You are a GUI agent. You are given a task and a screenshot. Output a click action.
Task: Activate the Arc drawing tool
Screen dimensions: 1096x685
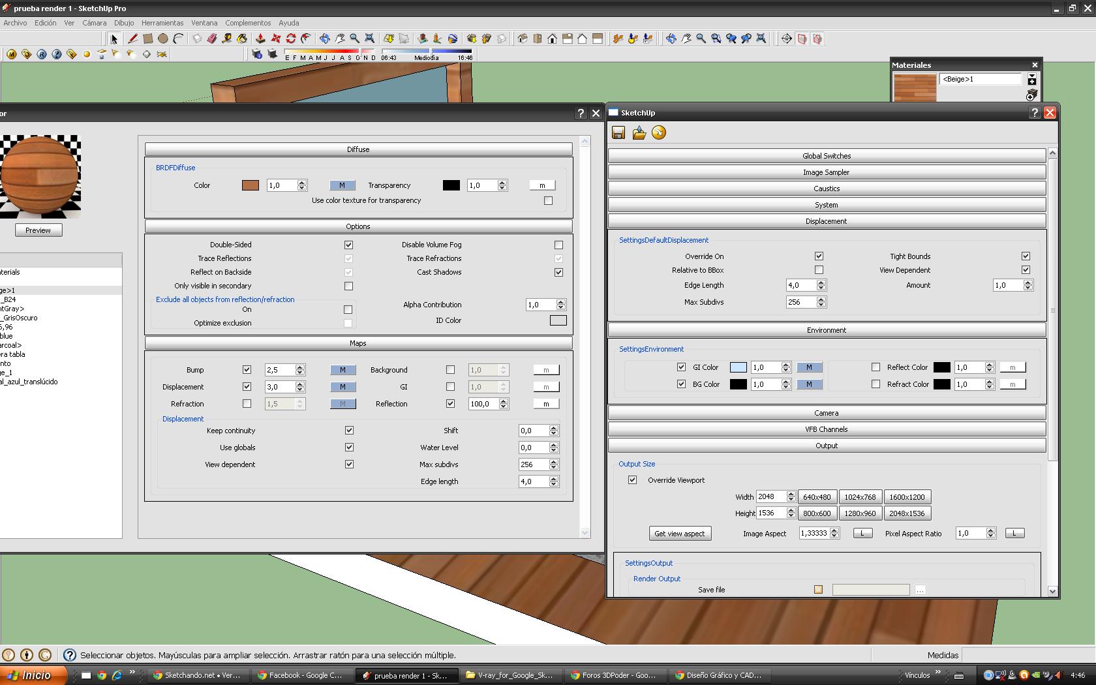tap(178, 38)
